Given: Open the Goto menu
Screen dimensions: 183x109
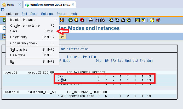Looking at the screenshot, I should (34, 14).
